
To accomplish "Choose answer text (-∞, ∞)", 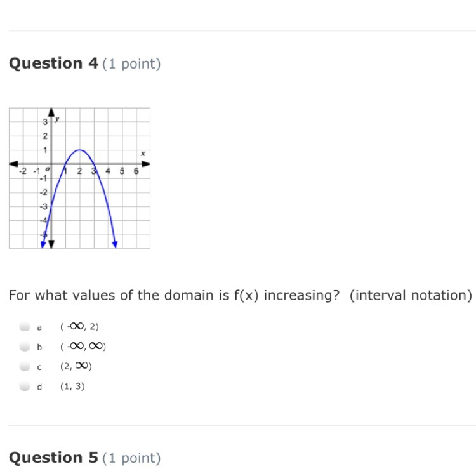I will [83, 347].
